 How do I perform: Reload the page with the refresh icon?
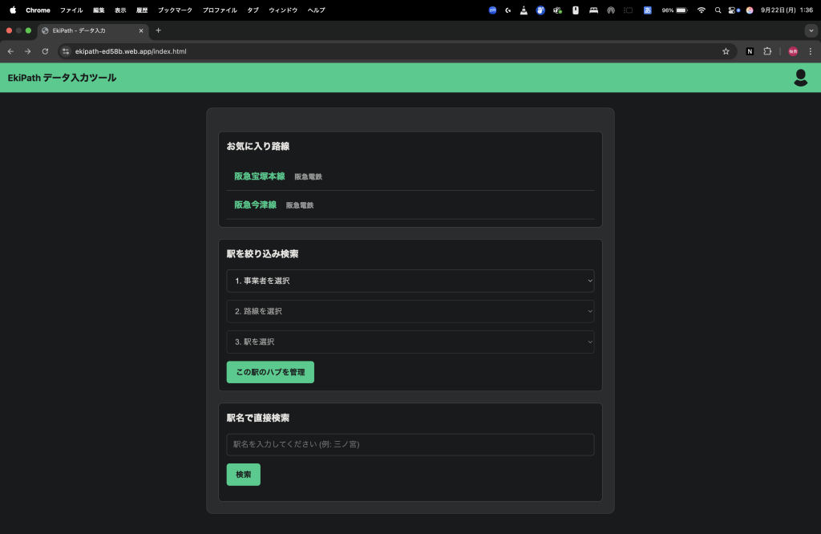pos(45,51)
